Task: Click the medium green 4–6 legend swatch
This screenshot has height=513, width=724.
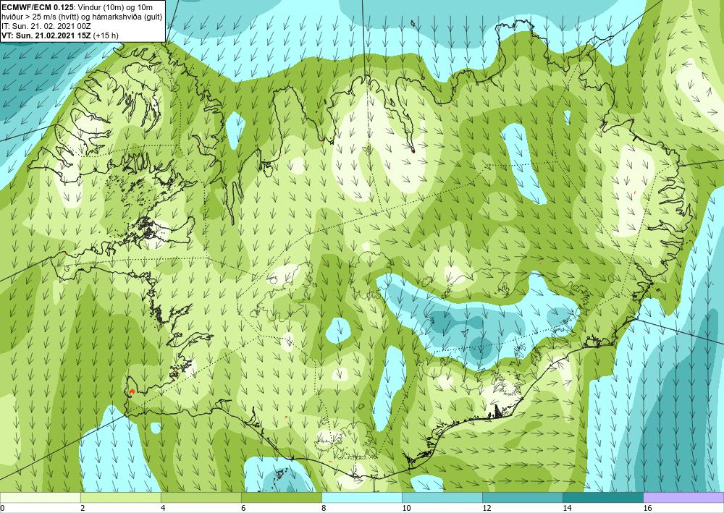Action: point(201,497)
